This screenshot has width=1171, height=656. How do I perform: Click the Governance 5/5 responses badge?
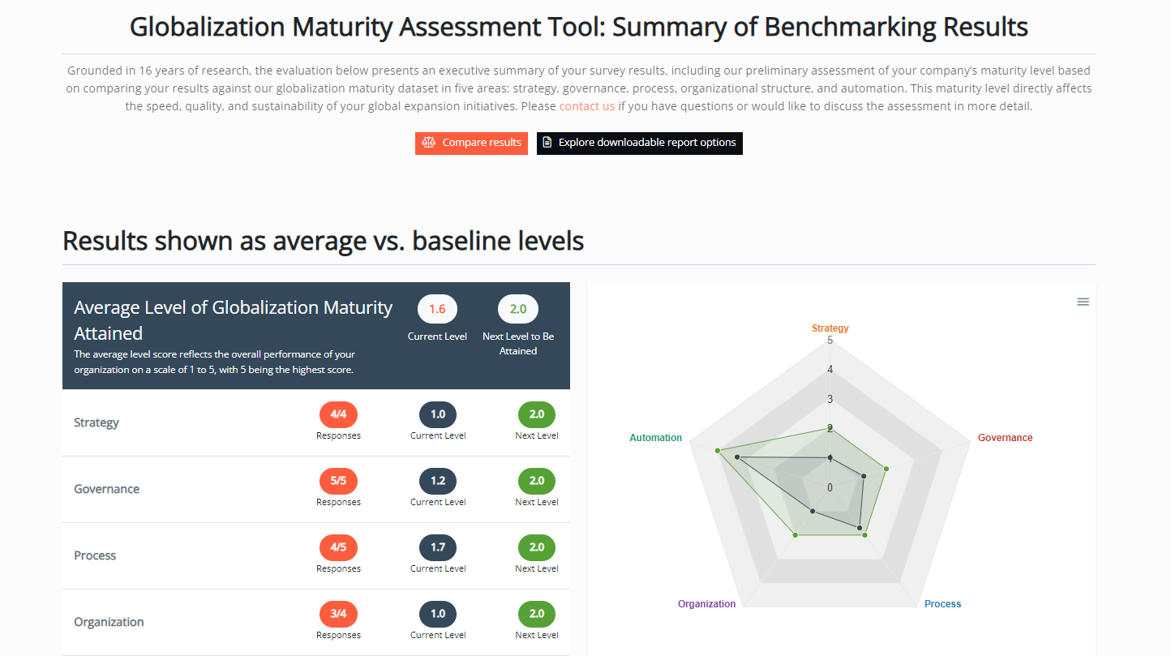click(x=338, y=481)
